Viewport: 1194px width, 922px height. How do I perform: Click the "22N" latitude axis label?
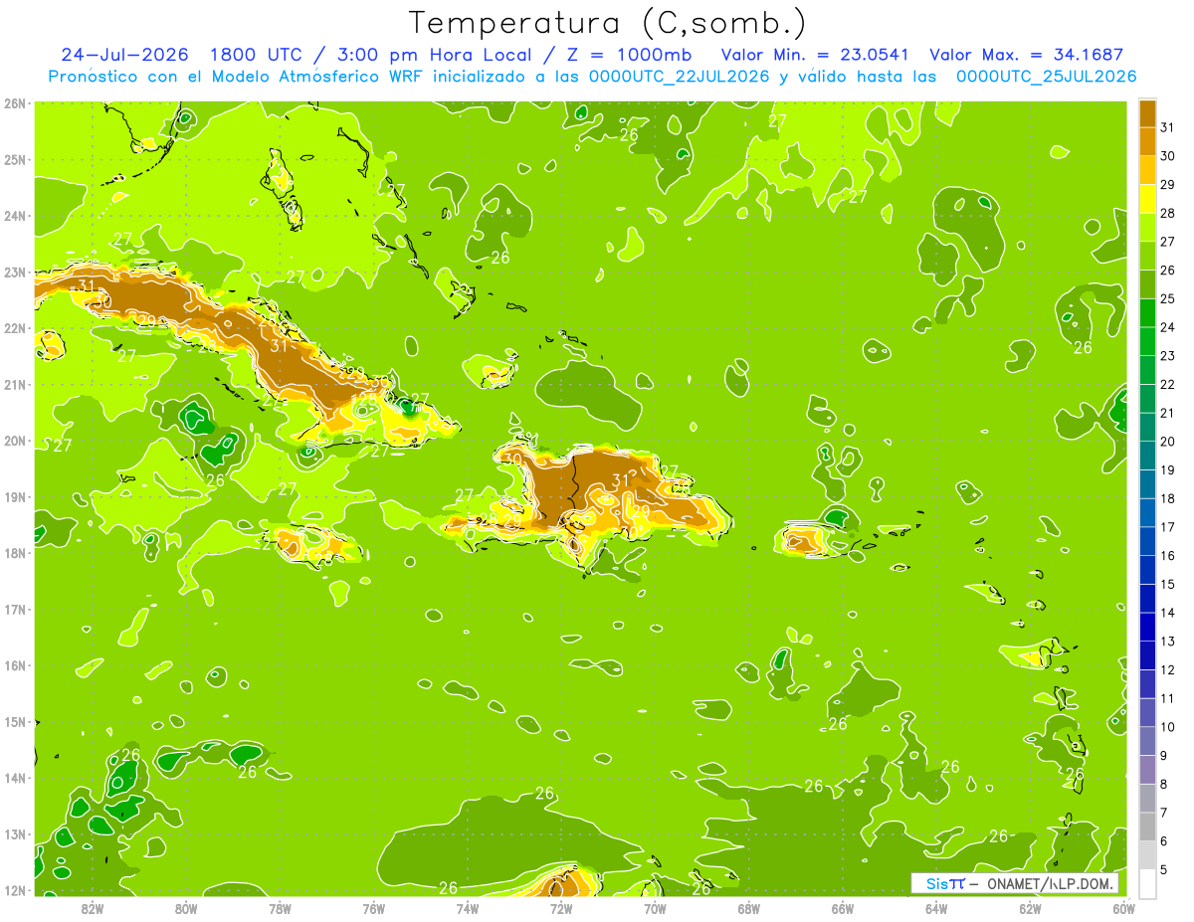click(14, 328)
